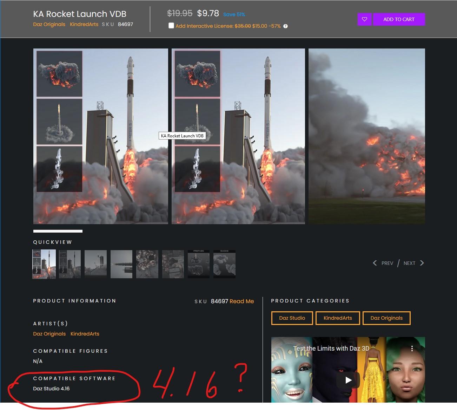Image resolution: width=457 pixels, height=410 pixels.
Task: Select the fifth quickview thumbnail
Action: 147,264
